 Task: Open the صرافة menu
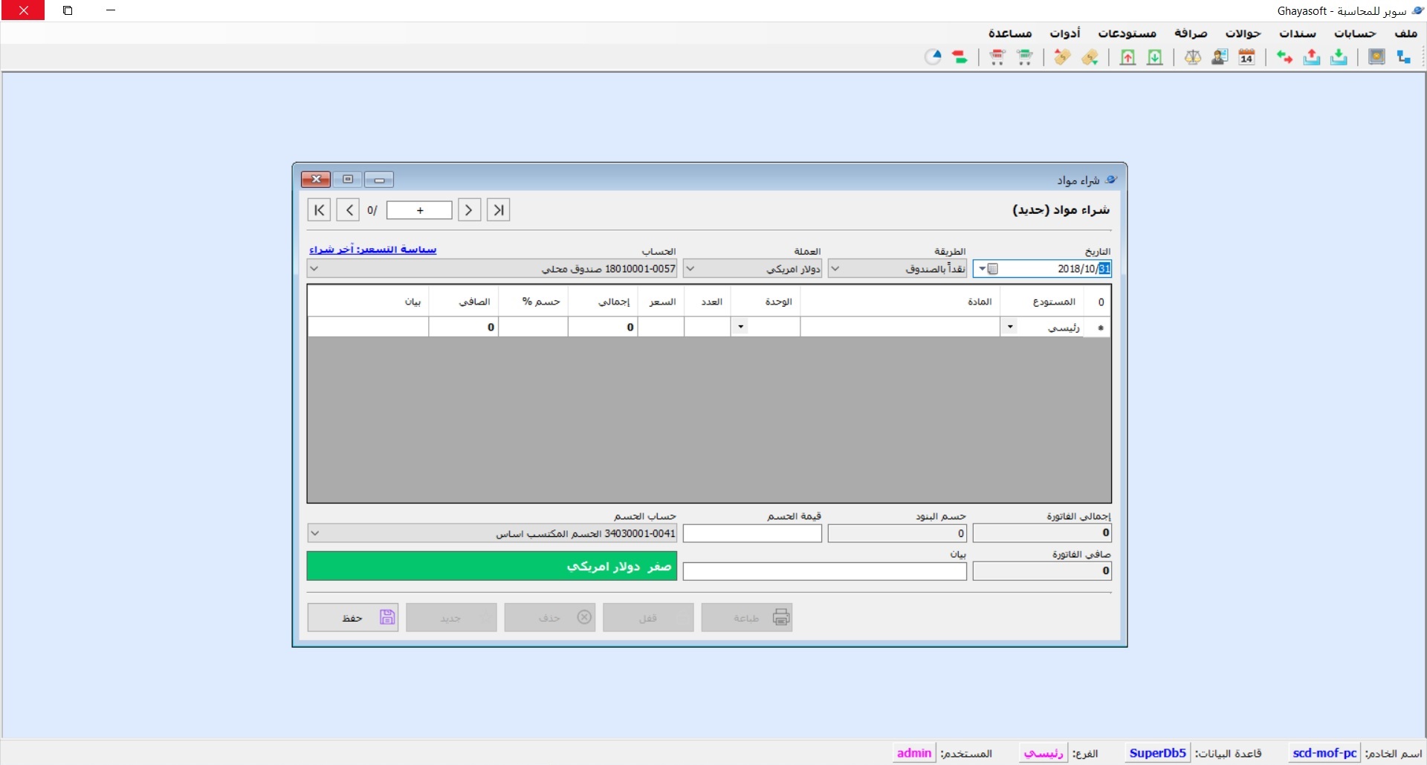1191,33
